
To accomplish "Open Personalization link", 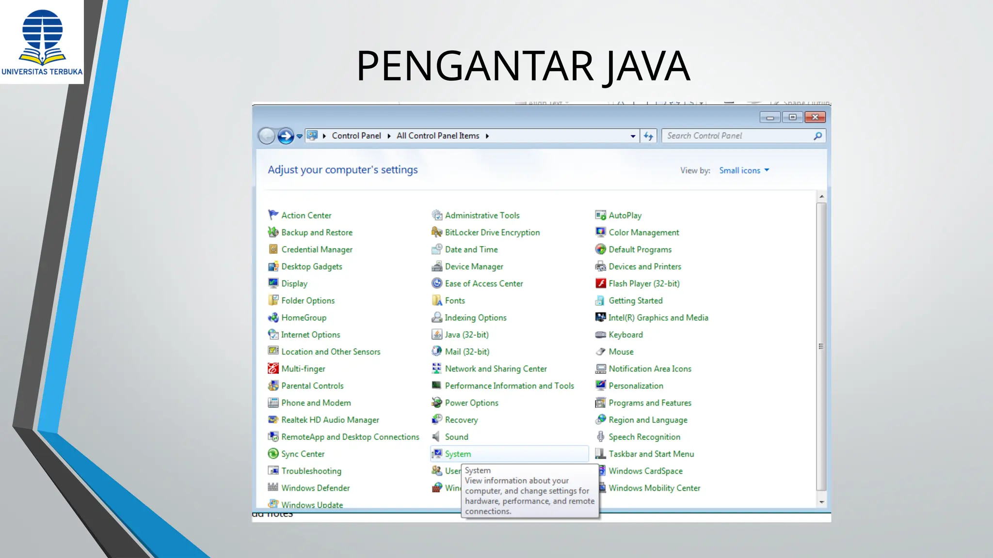I will (636, 386).
